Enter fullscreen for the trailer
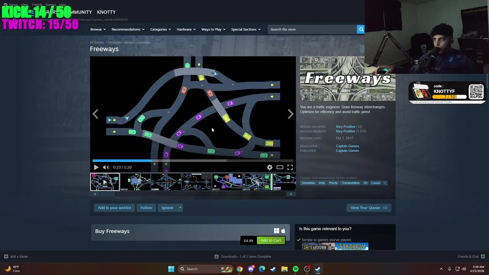This screenshot has height=275, width=489. coord(290,167)
